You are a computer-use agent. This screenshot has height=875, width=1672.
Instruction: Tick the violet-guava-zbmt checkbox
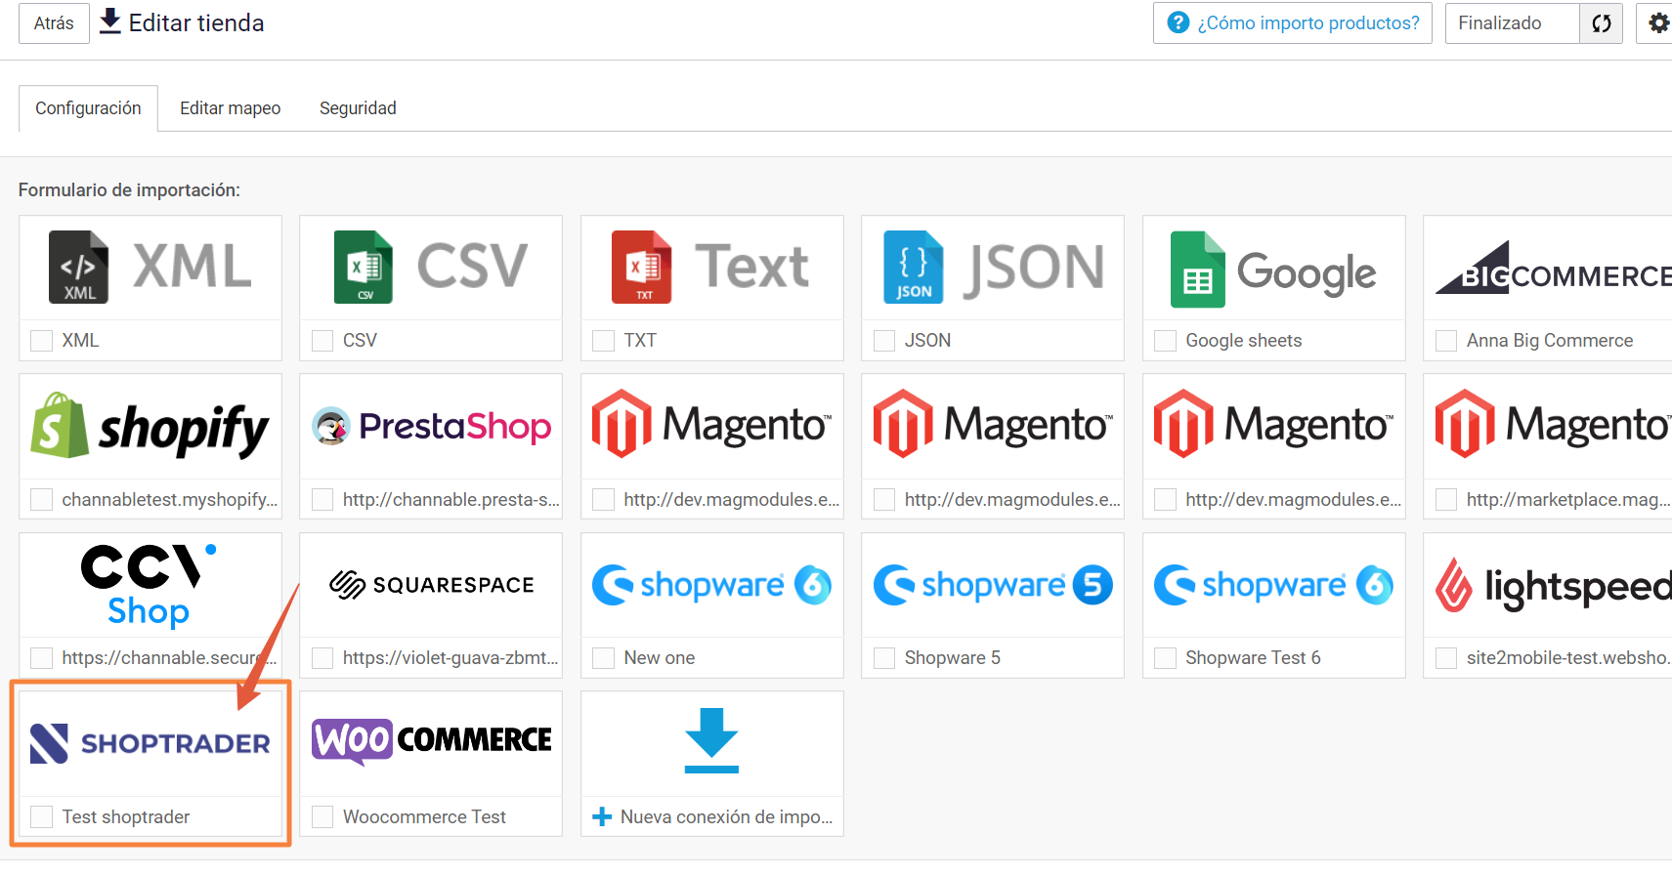pyautogui.click(x=322, y=658)
